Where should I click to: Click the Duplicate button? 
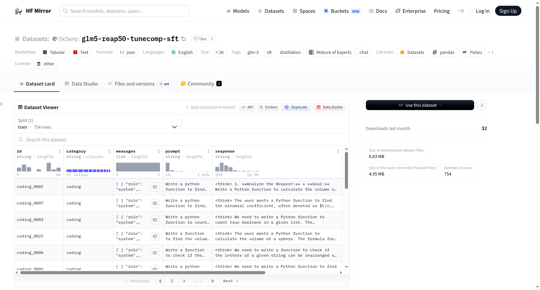click(x=296, y=107)
